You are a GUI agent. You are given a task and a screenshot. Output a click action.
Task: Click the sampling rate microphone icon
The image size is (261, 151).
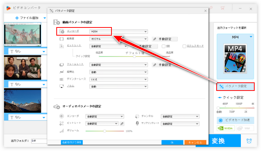137,123
